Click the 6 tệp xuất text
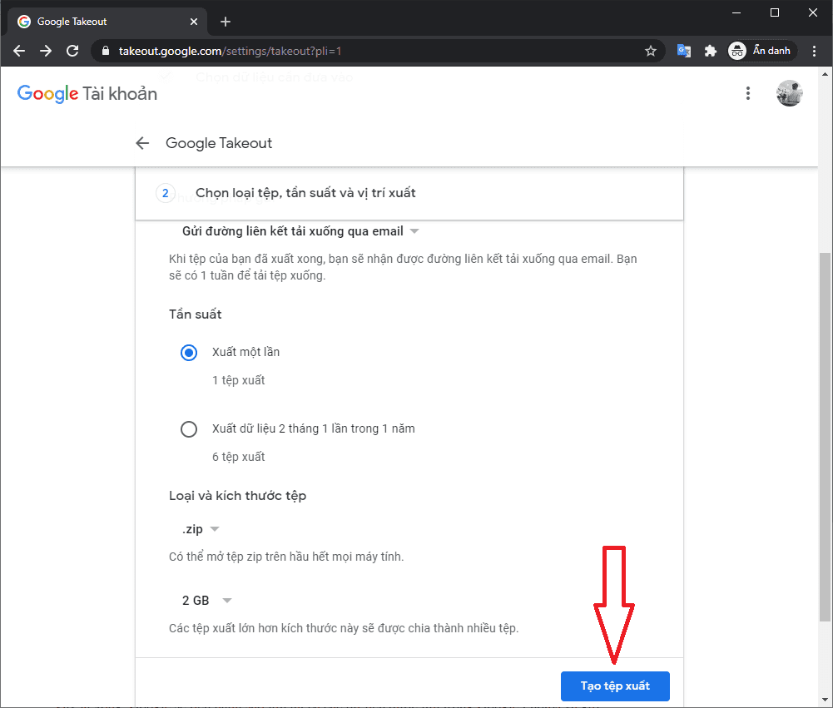833x708 pixels. [x=238, y=457]
